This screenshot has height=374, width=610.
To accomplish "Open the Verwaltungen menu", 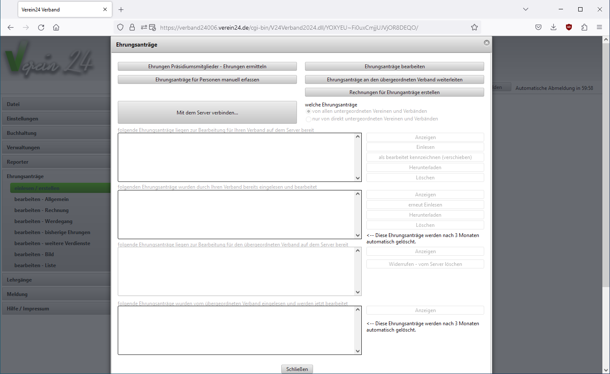I will click(x=55, y=148).
